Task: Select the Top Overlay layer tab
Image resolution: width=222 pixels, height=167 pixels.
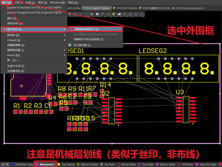Action: click(66, 164)
